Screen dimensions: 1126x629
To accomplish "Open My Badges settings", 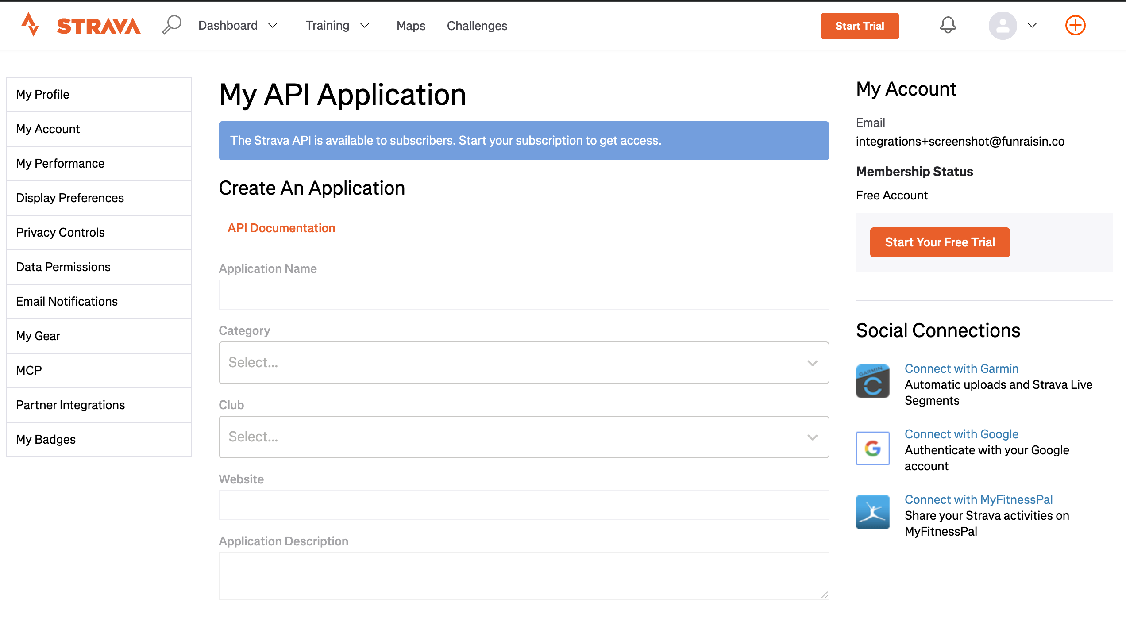I will pyautogui.click(x=99, y=440).
